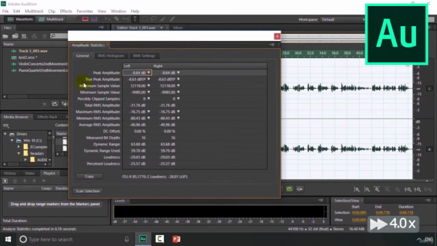Select the Razor tool

117,19
